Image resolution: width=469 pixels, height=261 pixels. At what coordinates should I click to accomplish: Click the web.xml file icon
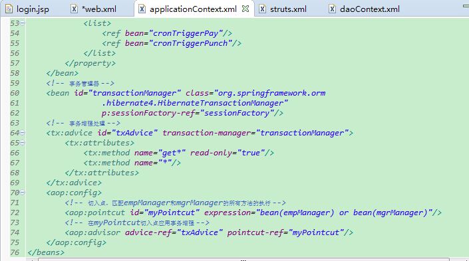point(75,9)
